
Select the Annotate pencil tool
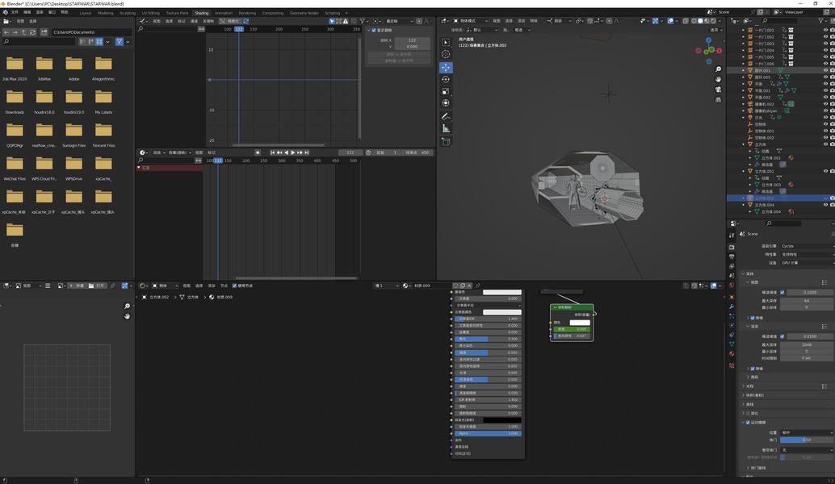(x=446, y=116)
